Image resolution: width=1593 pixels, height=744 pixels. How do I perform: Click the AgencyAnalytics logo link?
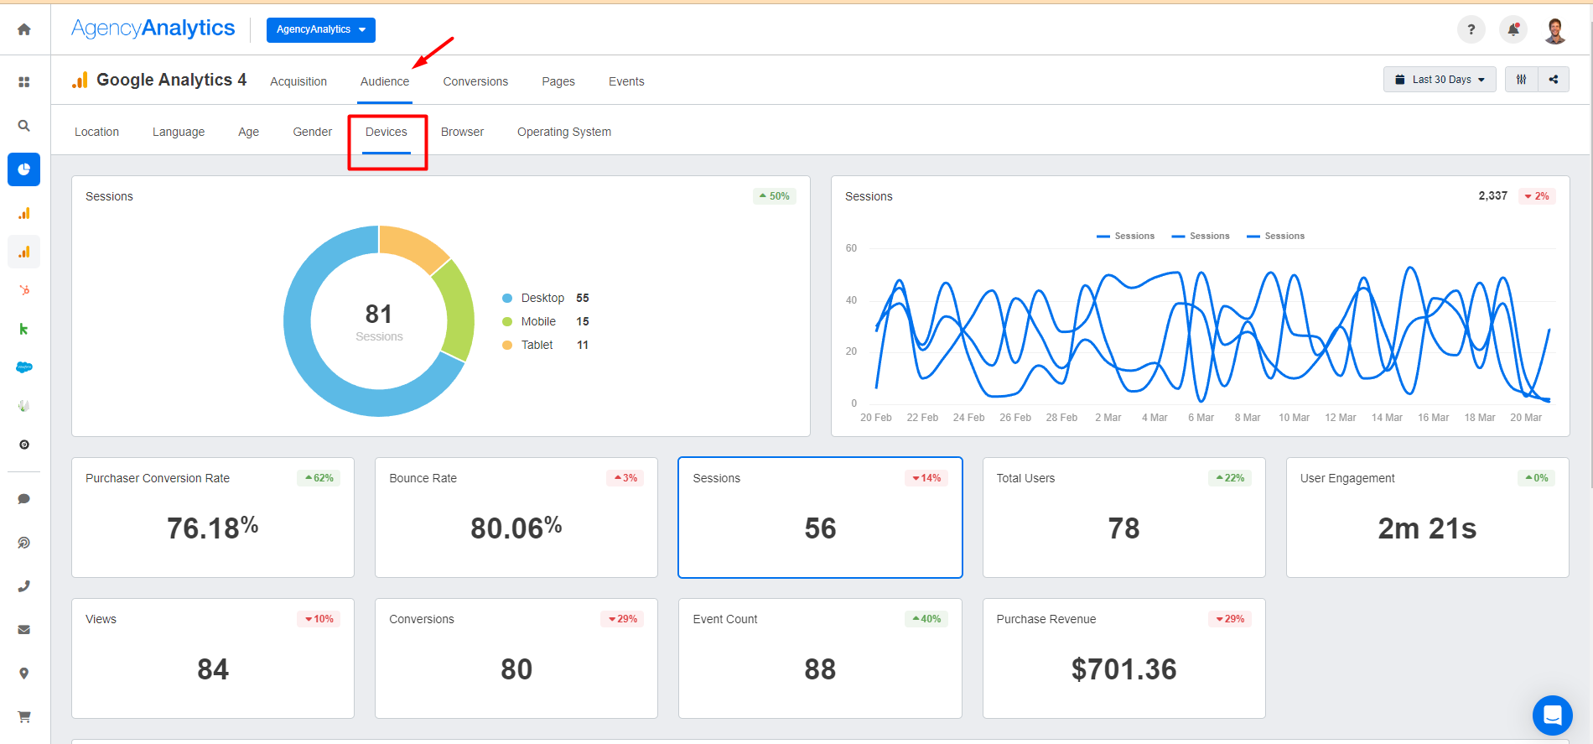coord(153,29)
